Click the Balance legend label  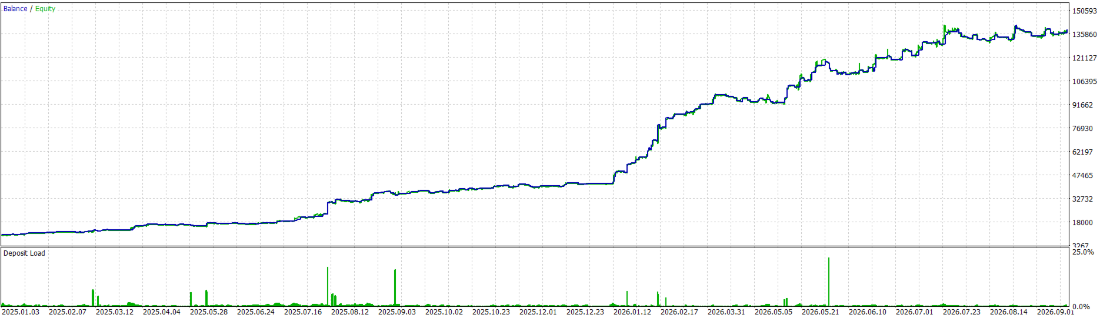pos(15,9)
